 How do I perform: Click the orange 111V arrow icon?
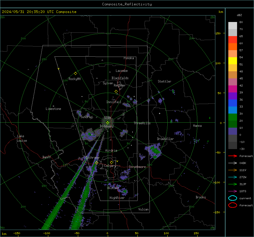pos(233,170)
